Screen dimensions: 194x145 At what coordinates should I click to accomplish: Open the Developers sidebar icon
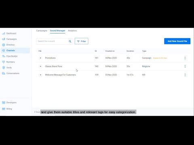[x=4, y=103]
